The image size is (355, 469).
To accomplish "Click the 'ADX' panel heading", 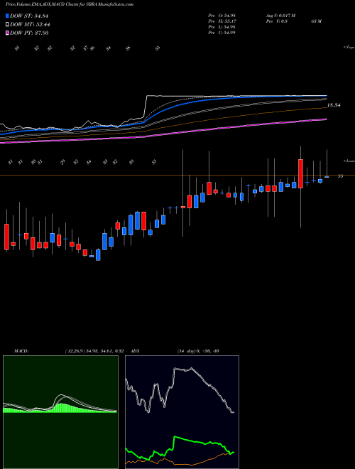I will (x=136, y=351).
